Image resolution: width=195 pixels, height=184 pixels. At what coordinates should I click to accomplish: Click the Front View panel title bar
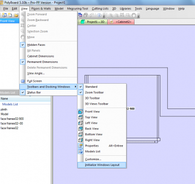[x=9, y=21]
